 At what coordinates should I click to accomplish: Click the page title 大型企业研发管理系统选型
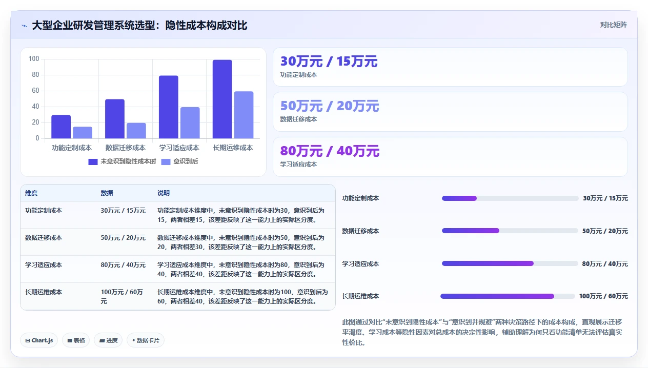pos(139,26)
